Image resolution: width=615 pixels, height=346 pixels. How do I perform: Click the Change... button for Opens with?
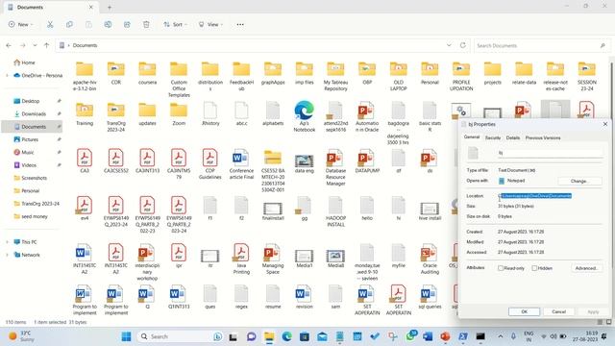pyautogui.click(x=579, y=181)
